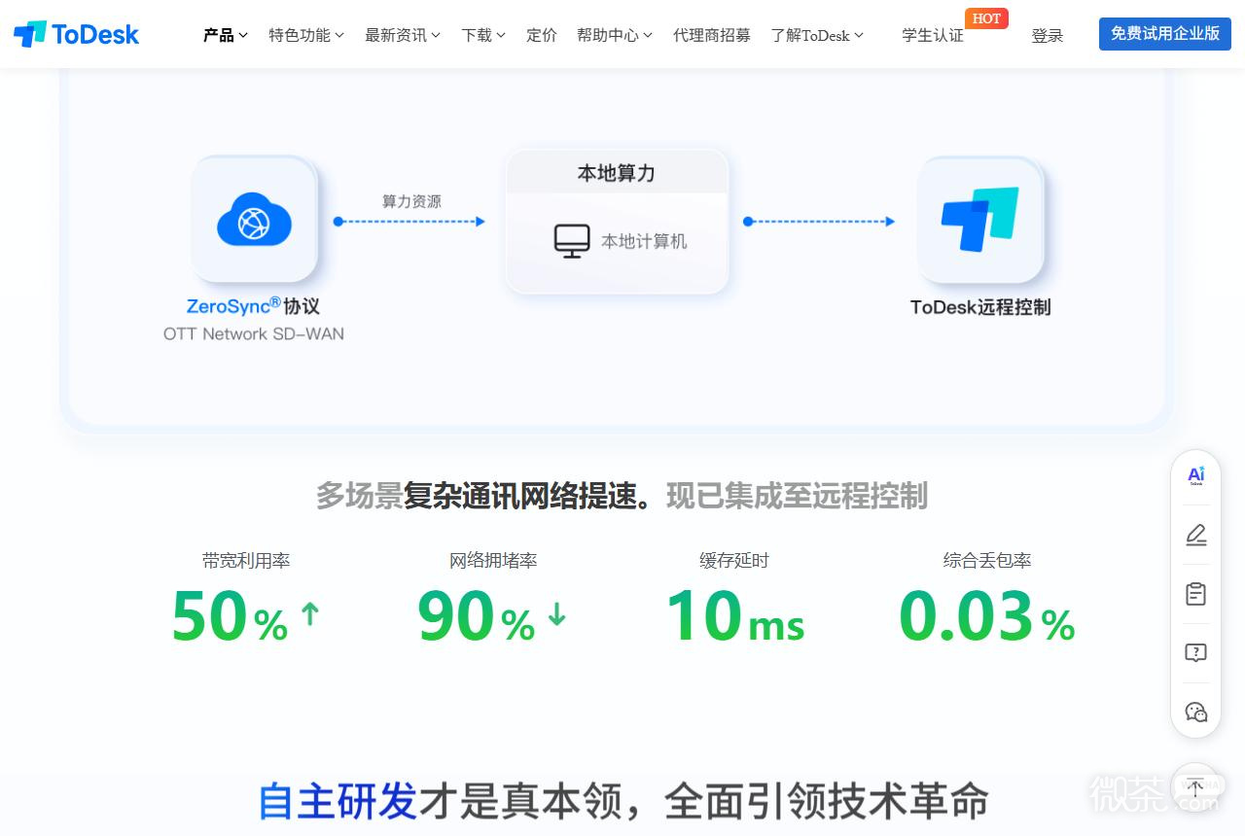Open the WeChat contact icon

coord(1196,713)
